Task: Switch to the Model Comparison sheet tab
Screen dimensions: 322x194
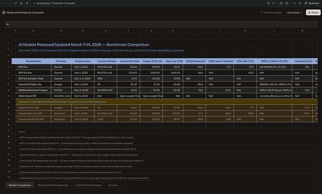Action: click(20, 185)
